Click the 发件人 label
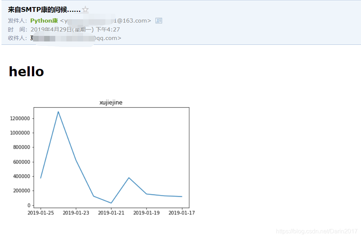Screen dimensions: 361x238 [x=17, y=21]
